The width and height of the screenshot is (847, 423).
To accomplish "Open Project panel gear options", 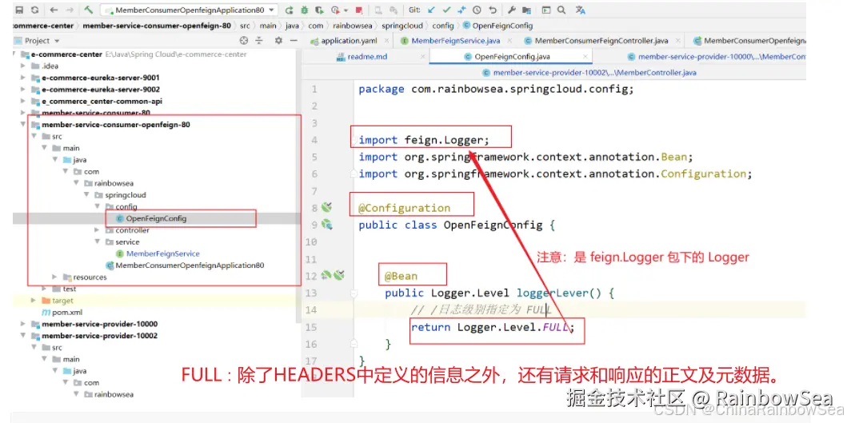I will pyautogui.click(x=278, y=41).
